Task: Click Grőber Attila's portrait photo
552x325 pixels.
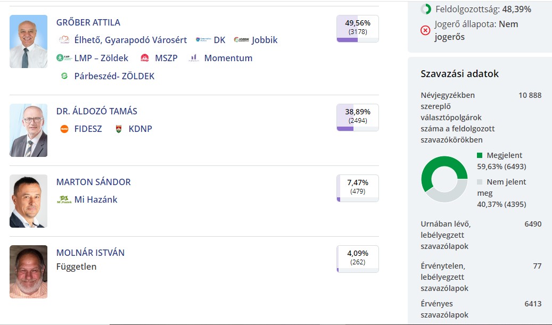Action: [x=29, y=41]
